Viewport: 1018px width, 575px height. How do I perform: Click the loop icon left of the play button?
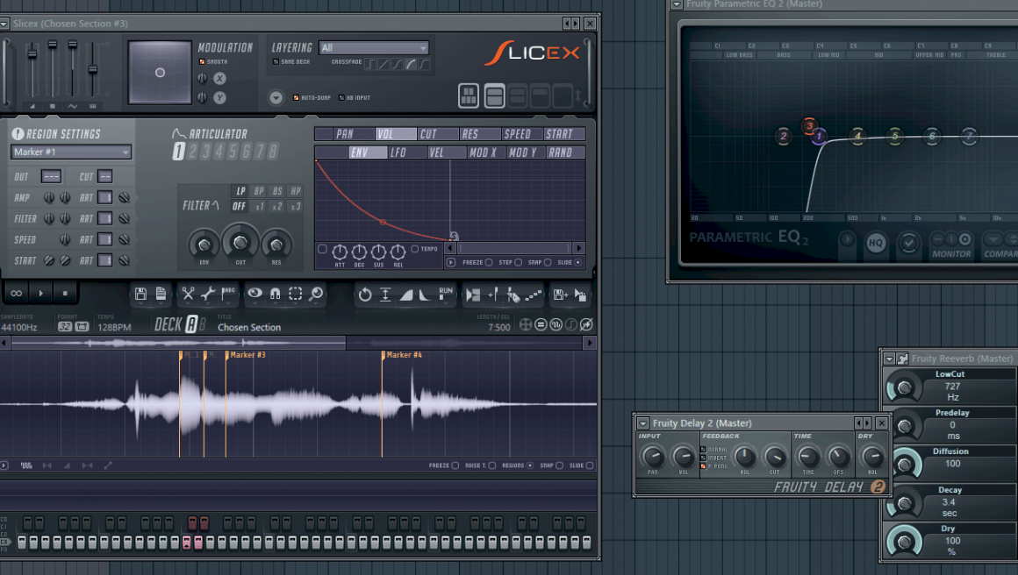coord(16,293)
